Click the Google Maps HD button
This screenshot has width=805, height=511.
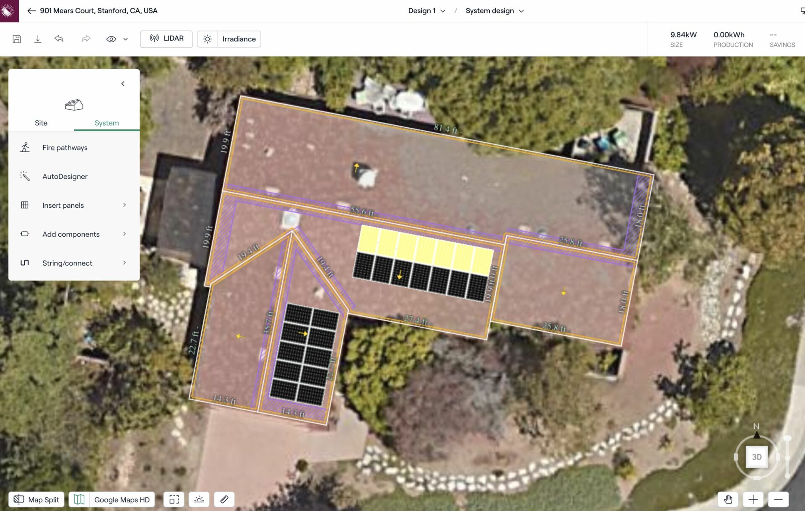click(x=112, y=499)
